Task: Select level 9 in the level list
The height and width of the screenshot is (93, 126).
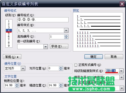Action: pos(9,46)
